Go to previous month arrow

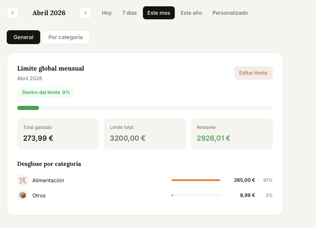pyautogui.click(x=13, y=13)
